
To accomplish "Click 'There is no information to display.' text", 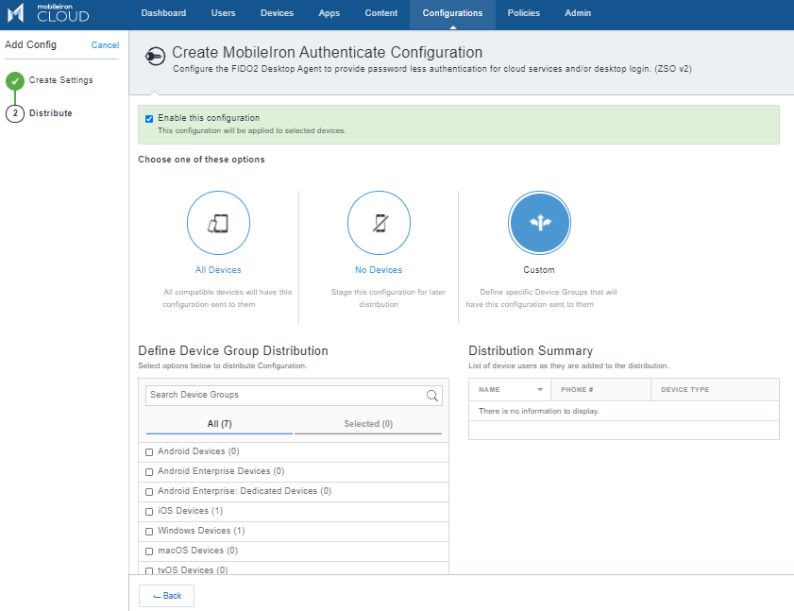I will (539, 411).
